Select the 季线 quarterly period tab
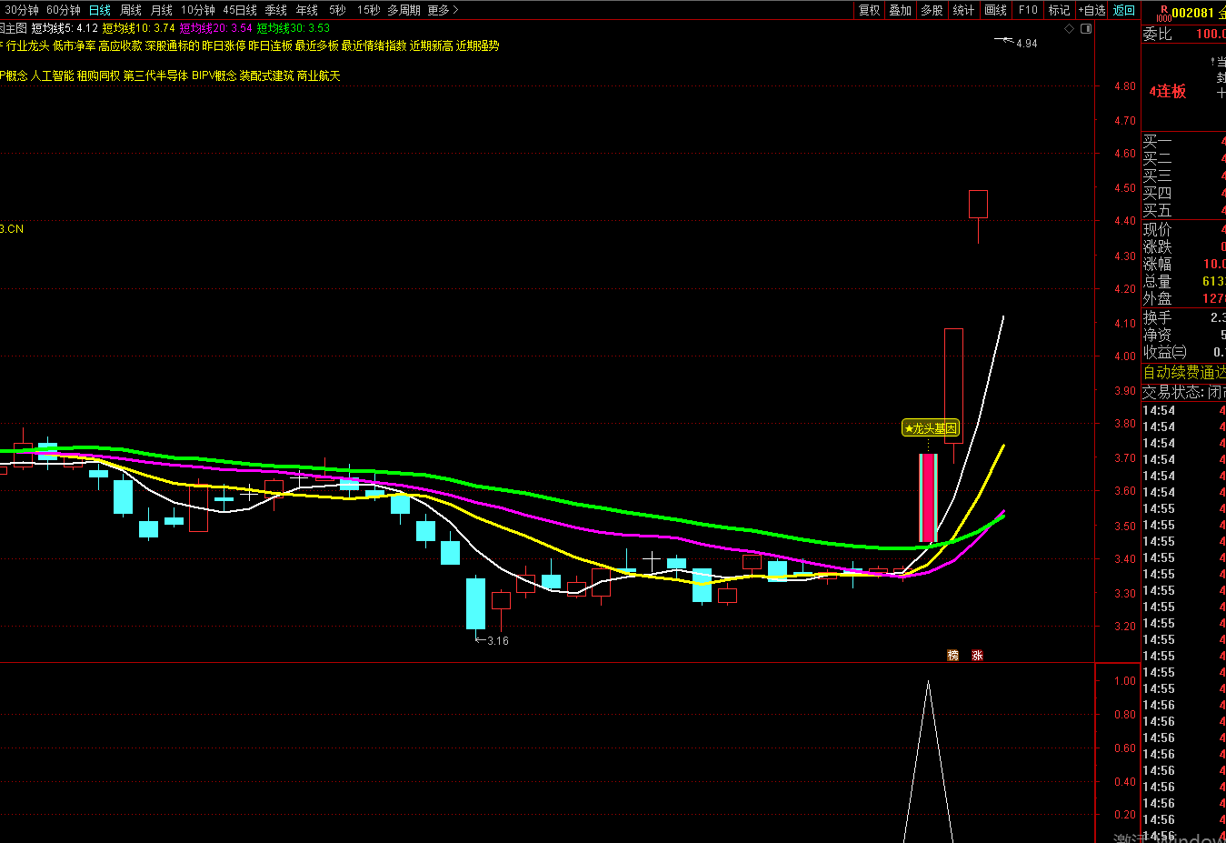The width and height of the screenshot is (1226, 843). click(276, 10)
